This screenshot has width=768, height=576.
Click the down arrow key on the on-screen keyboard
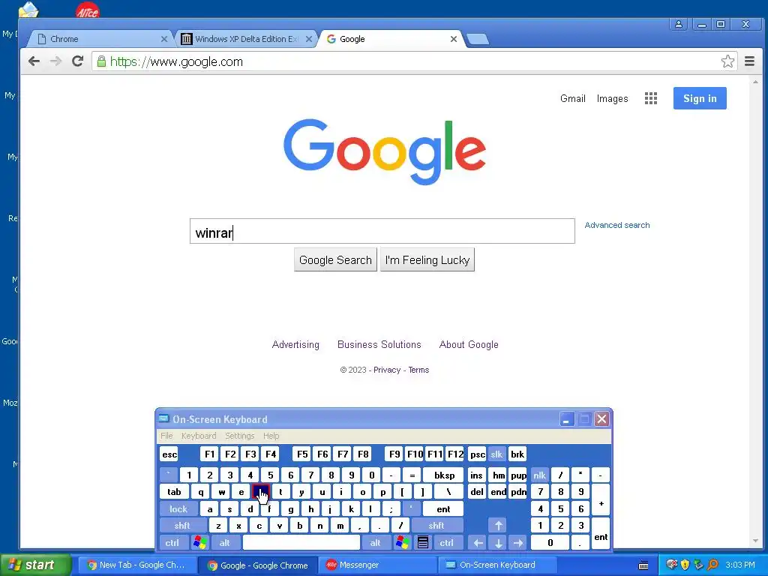(498, 543)
